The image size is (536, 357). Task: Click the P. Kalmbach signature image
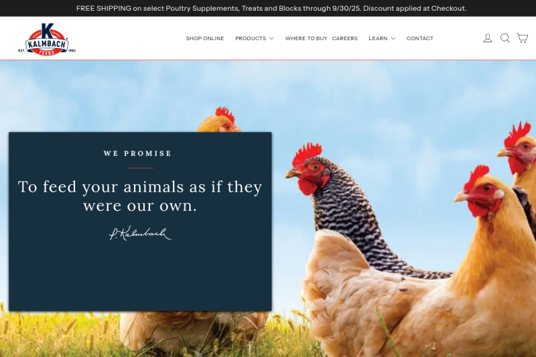[x=140, y=233]
